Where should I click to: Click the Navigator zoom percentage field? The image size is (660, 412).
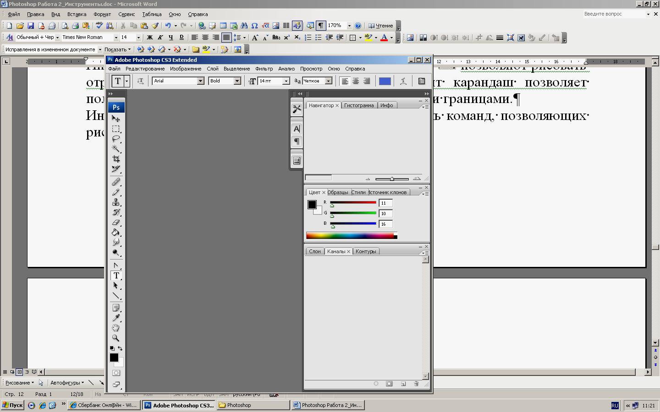click(318, 178)
